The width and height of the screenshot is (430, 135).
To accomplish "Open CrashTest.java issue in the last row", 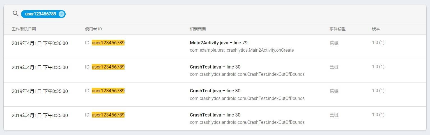I will 215,115.
